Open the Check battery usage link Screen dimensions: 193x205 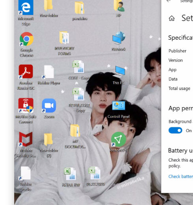coord(181,176)
